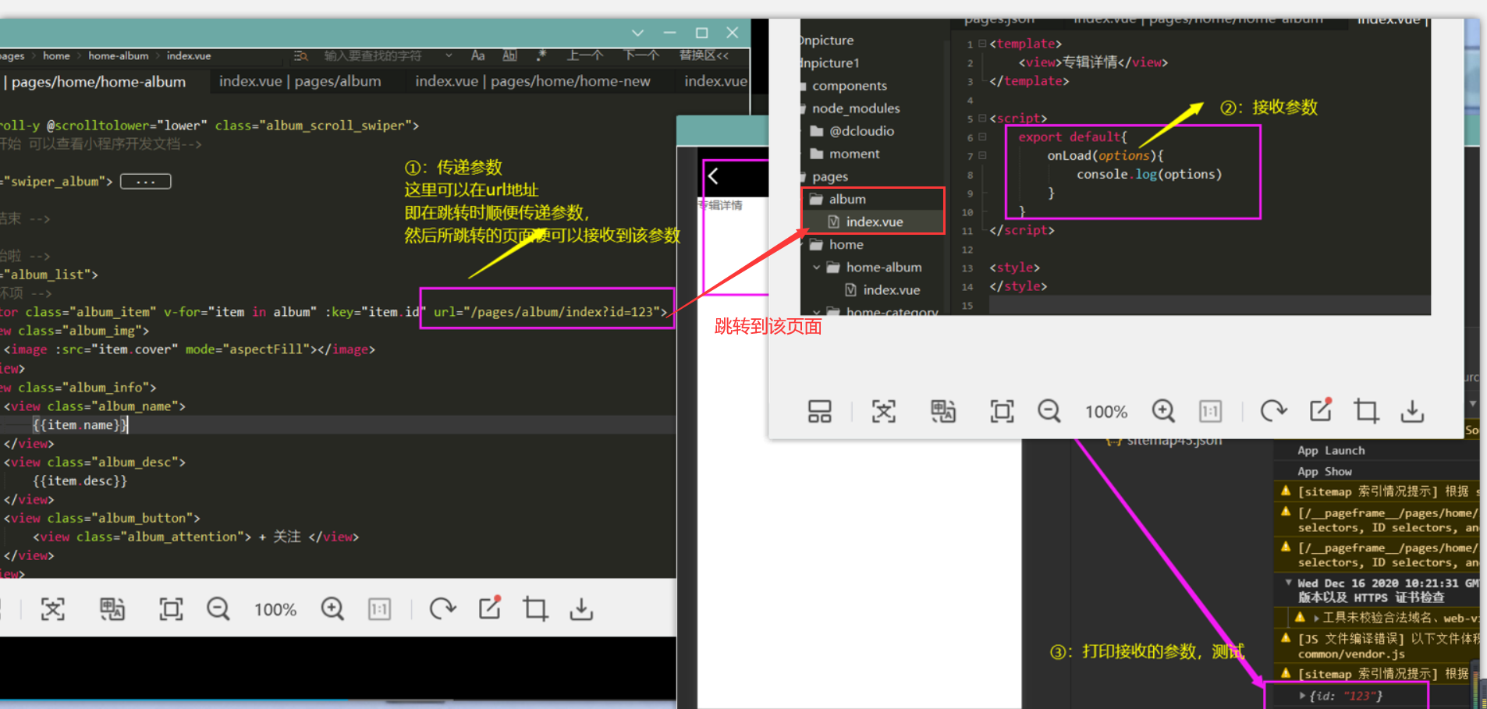Viewport: 1487px width, 709px height.
Task: Zoom out in the left image viewer
Action: click(218, 609)
